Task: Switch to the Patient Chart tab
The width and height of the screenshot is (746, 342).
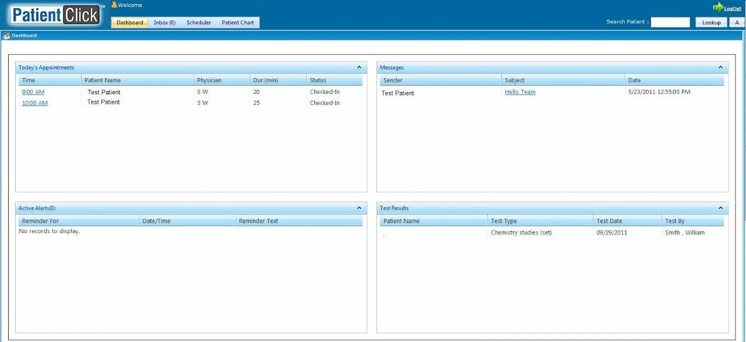Action: pos(237,22)
